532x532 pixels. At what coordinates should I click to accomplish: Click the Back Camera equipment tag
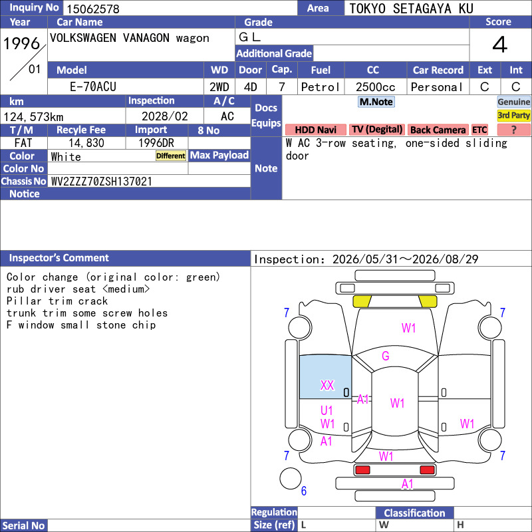pos(438,130)
